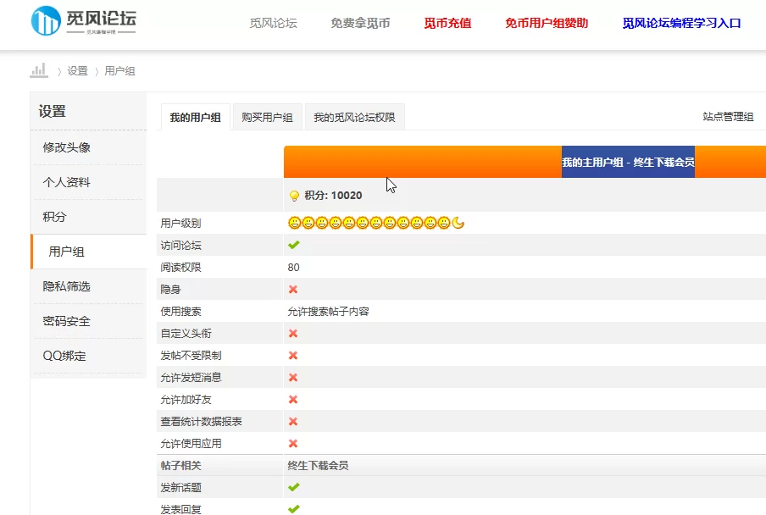Click the 用户级别 row label
The height and width of the screenshot is (515, 766).
pyautogui.click(x=180, y=223)
